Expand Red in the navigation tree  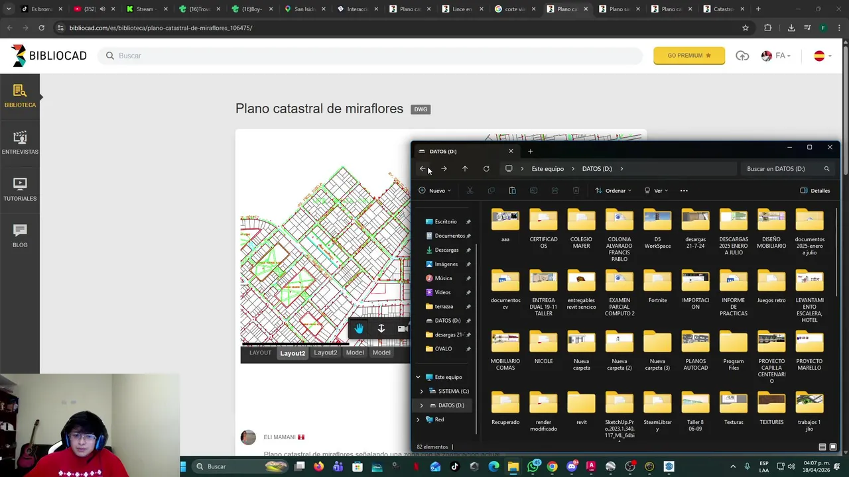pos(418,419)
